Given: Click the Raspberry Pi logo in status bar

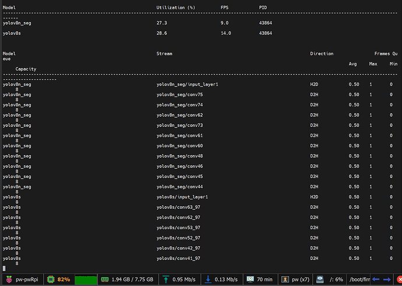Looking at the screenshot, I should click(x=7, y=279).
